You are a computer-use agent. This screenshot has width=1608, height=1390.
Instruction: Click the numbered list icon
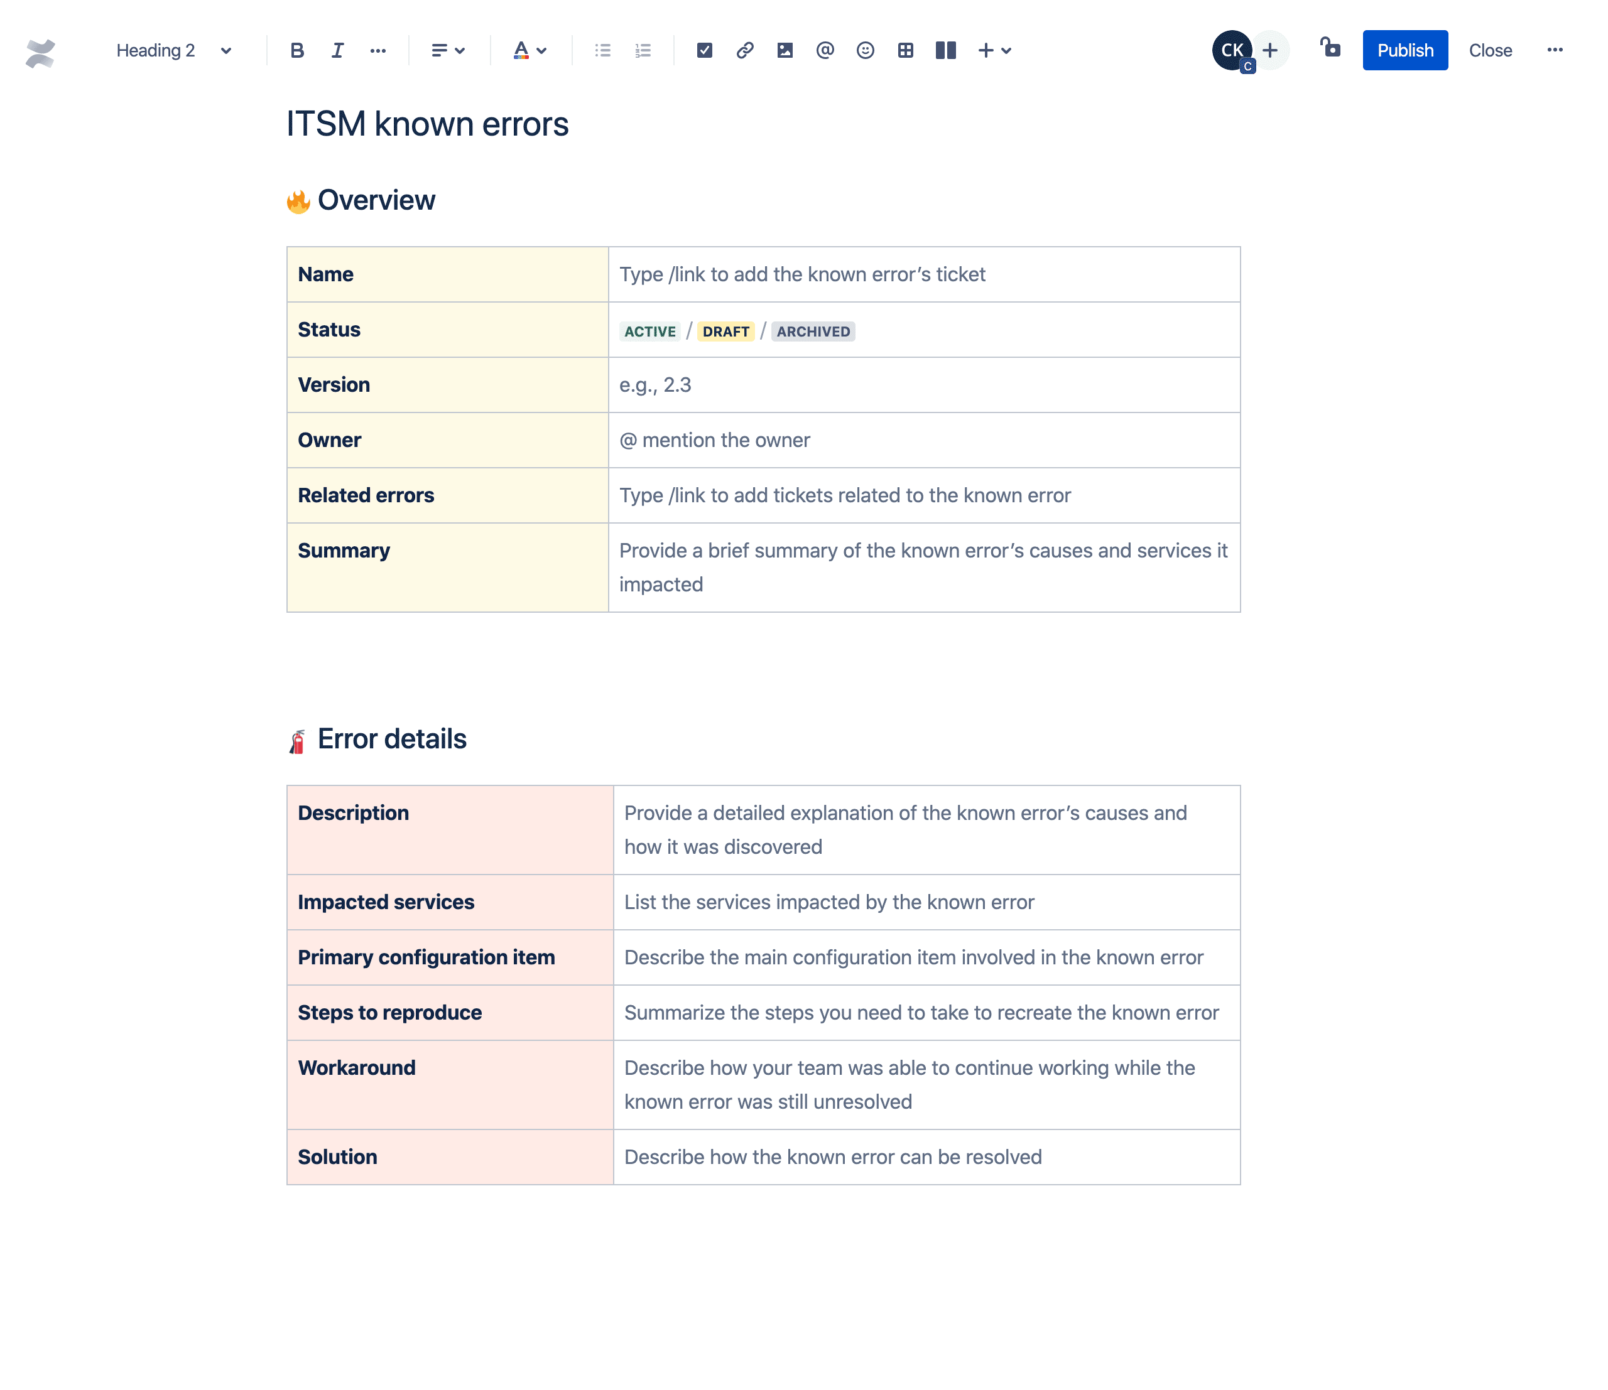coord(641,51)
